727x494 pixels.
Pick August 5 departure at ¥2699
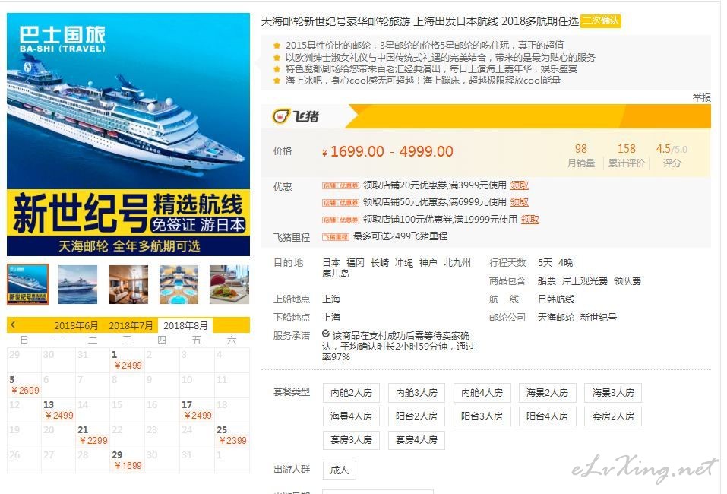[24, 385]
